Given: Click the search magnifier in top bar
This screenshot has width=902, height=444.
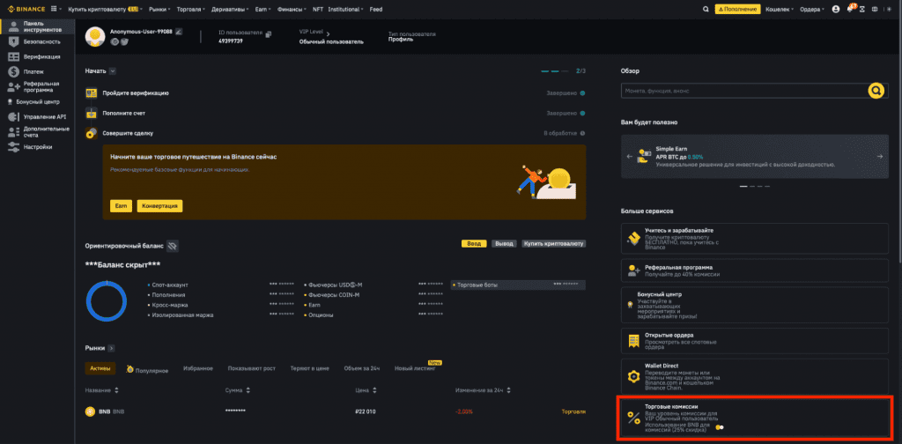Looking at the screenshot, I should pos(706,9).
